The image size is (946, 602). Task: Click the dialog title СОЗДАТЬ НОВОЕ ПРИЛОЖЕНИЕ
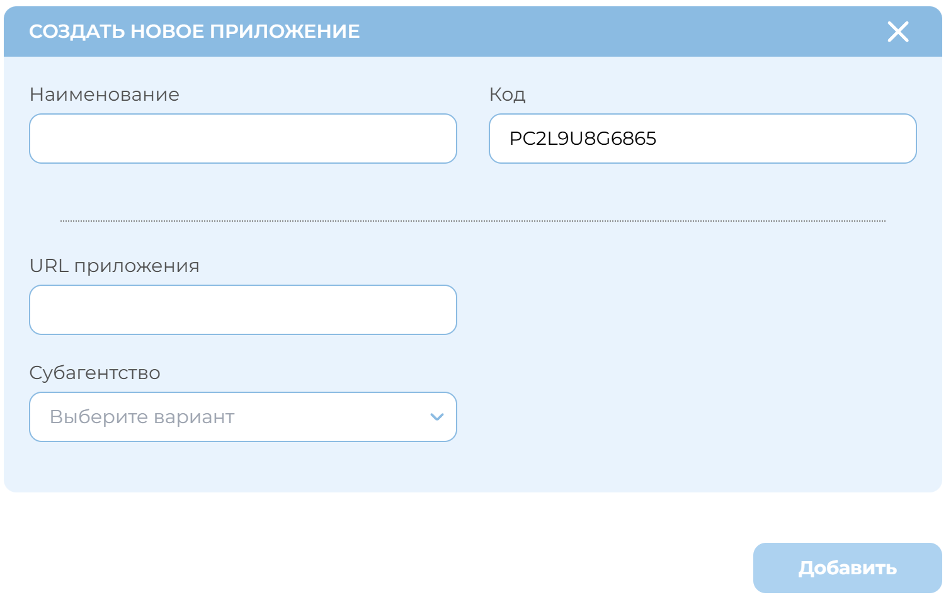point(195,31)
